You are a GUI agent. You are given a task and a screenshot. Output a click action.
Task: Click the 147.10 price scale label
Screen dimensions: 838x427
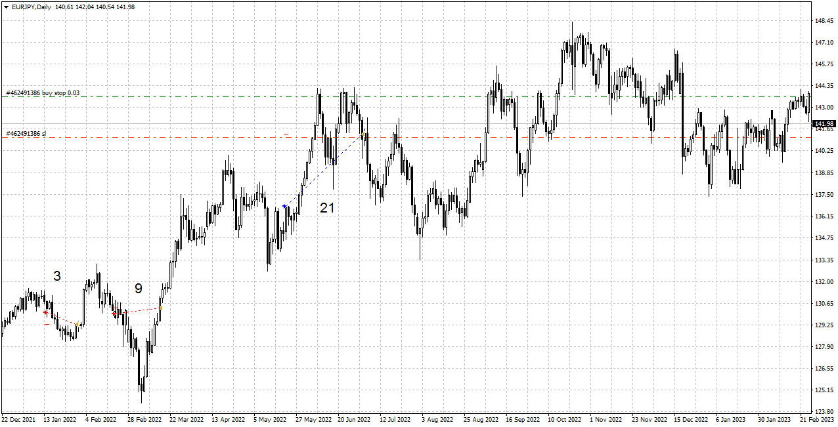click(x=824, y=43)
